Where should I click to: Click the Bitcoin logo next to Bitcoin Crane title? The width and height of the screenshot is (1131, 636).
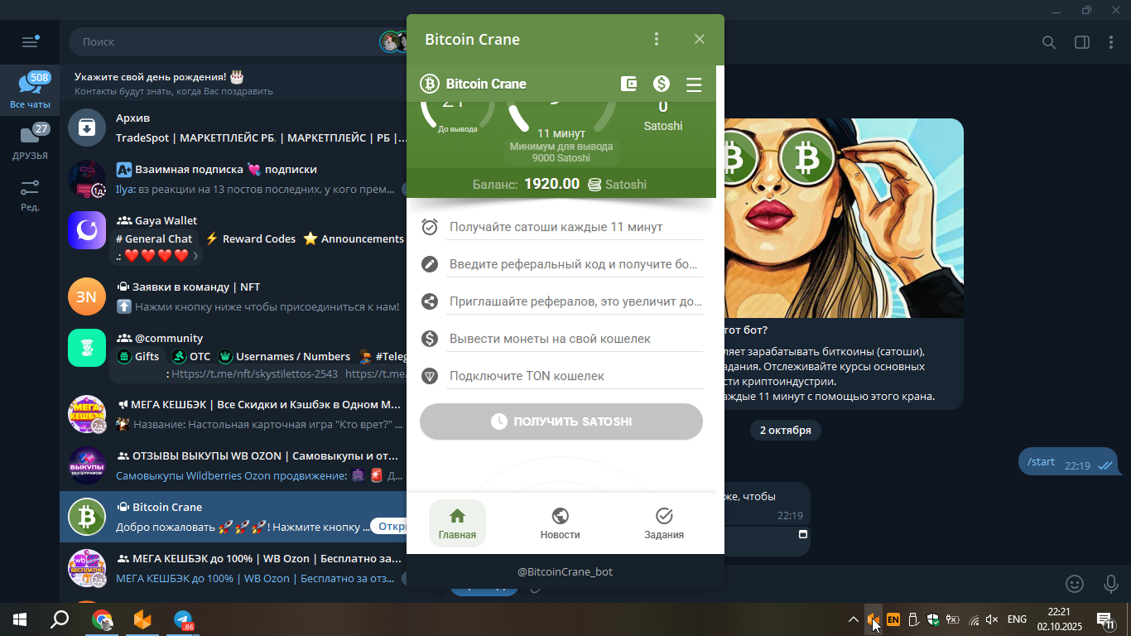pos(430,84)
